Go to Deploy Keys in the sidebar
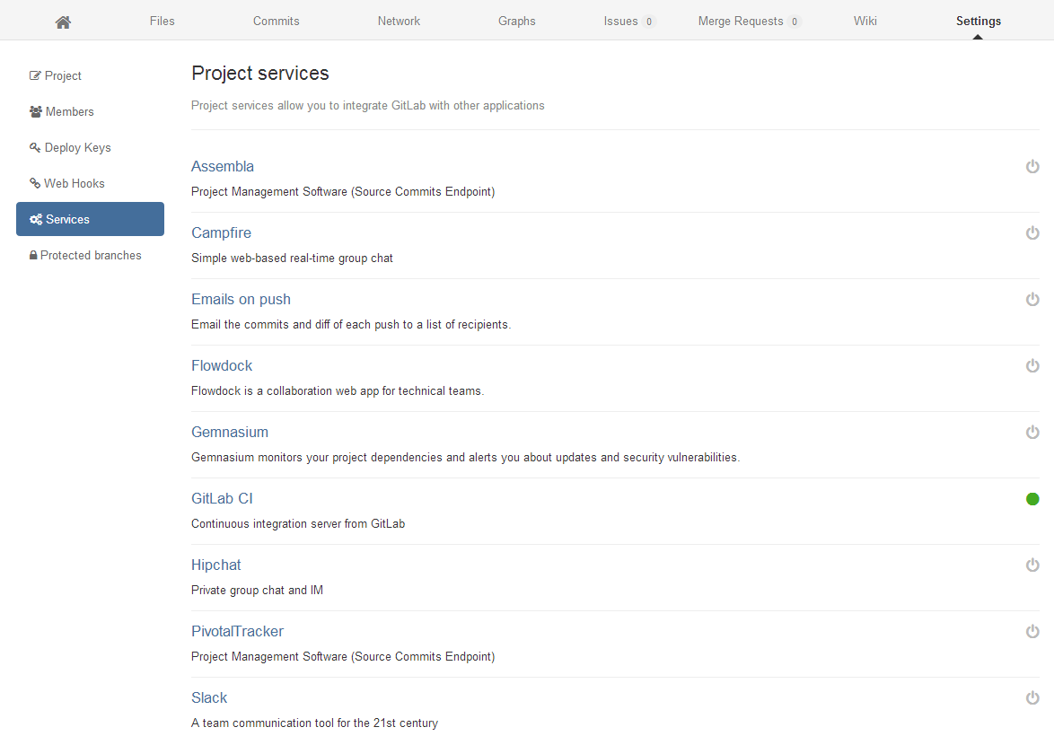The width and height of the screenshot is (1054, 736). (x=90, y=147)
